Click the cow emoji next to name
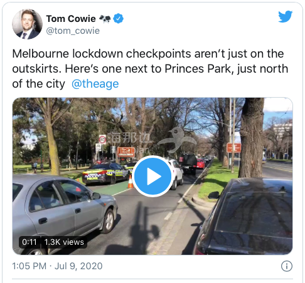Image resolution: width=305 pixels, height=283 pixels. tap(105, 19)
